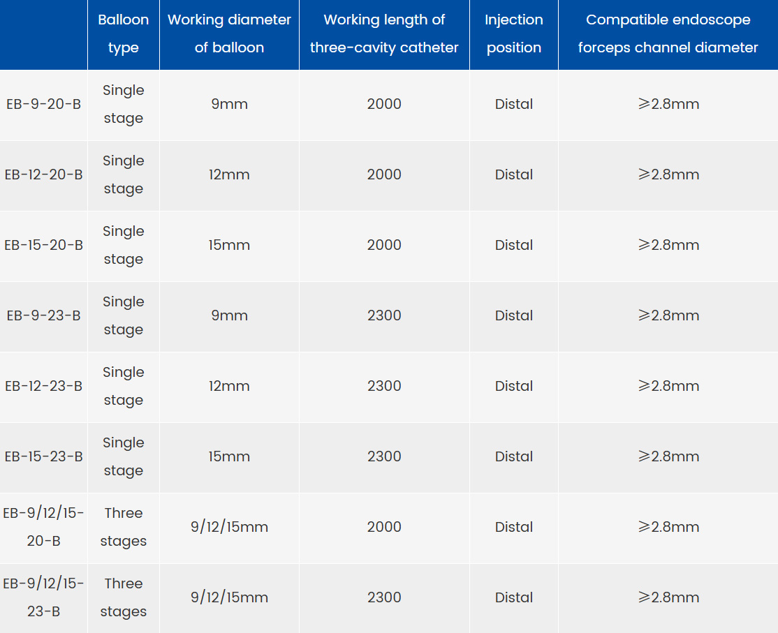Click the EB-9/12/15-23-B model cell
Screen dimensions: 778x633
click(x=44, y=597)
